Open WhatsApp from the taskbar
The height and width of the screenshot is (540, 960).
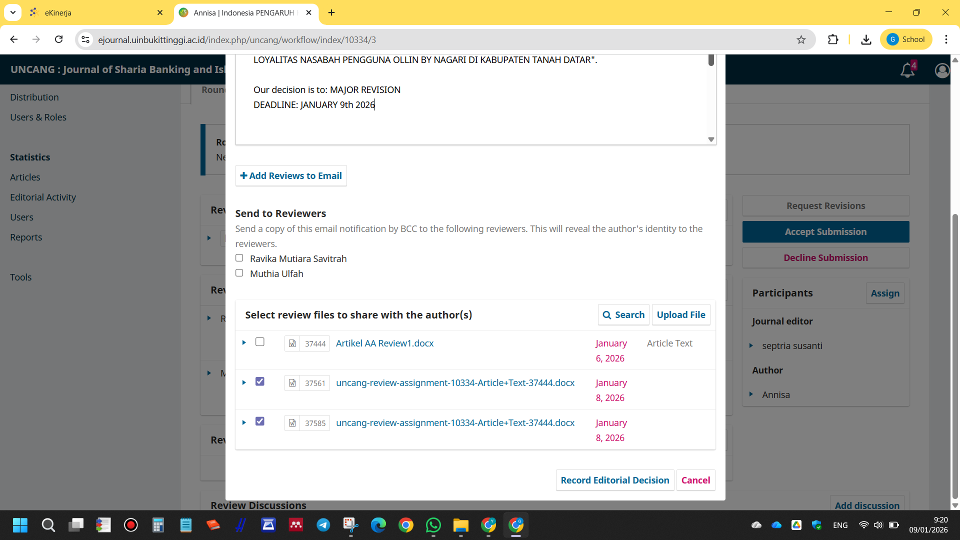coord(433,525)
